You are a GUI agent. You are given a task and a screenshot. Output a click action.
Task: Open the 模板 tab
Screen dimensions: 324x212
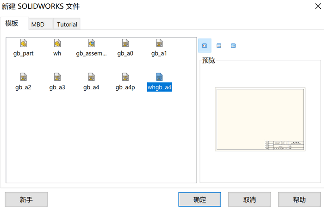click(14, 23)
